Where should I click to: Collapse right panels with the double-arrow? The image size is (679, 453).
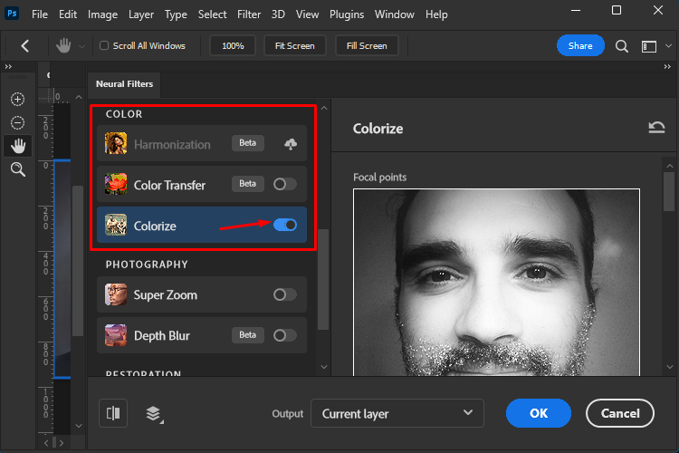(x=667, y=66)
